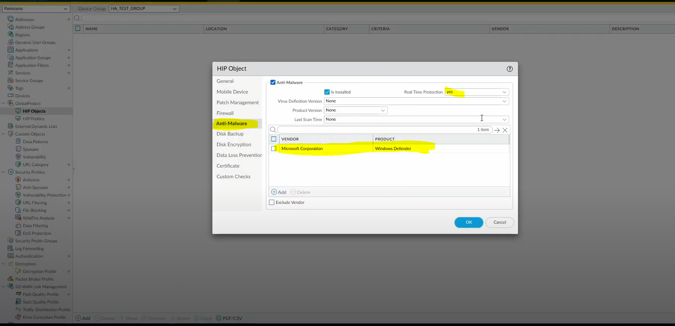Open Packet Broker Profile in sidebar
The height and width of the screenshot is (326, 675).
point(34,279)
